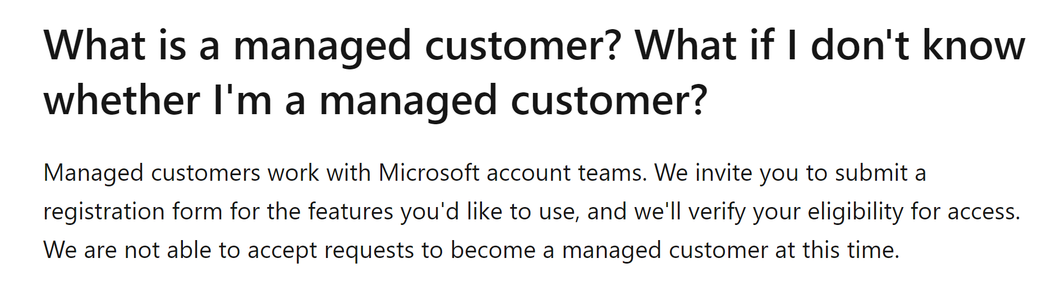Screen dimensions: 1047x291
Task: Click the word "whether" in the heading
Action: click(122, 100)
